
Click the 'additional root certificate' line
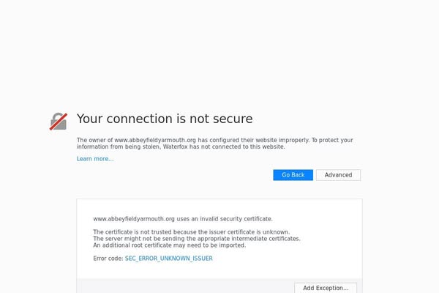(x=169, y=245)
